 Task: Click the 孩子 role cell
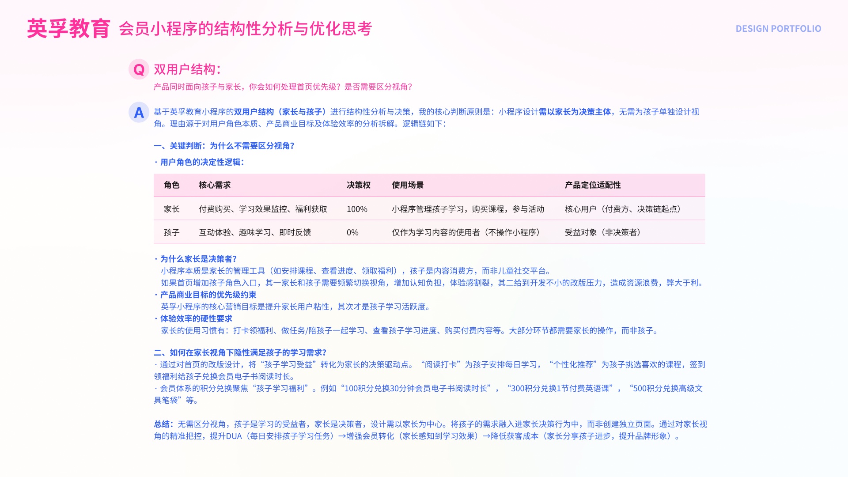point(172,232)
